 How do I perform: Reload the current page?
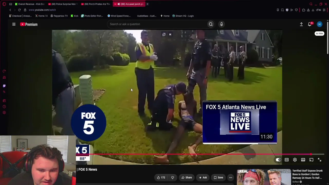pos(19,10)
